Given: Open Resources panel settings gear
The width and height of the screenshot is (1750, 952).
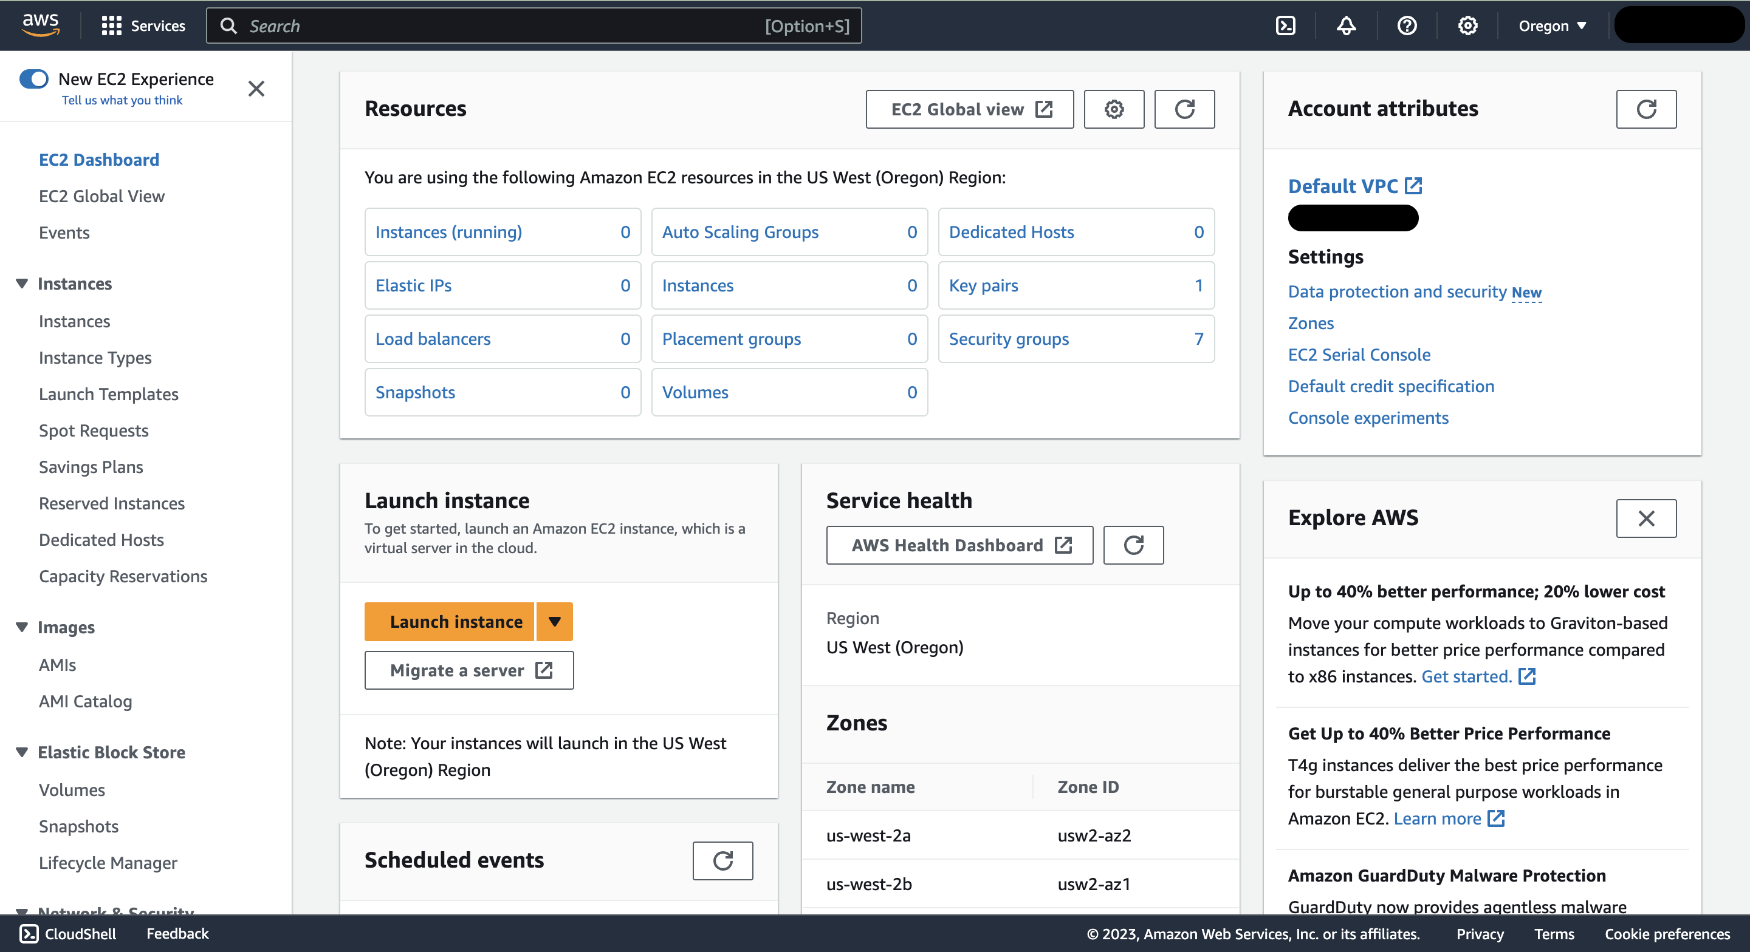Looking at the screenshot, I should [x=1114, y=109].
